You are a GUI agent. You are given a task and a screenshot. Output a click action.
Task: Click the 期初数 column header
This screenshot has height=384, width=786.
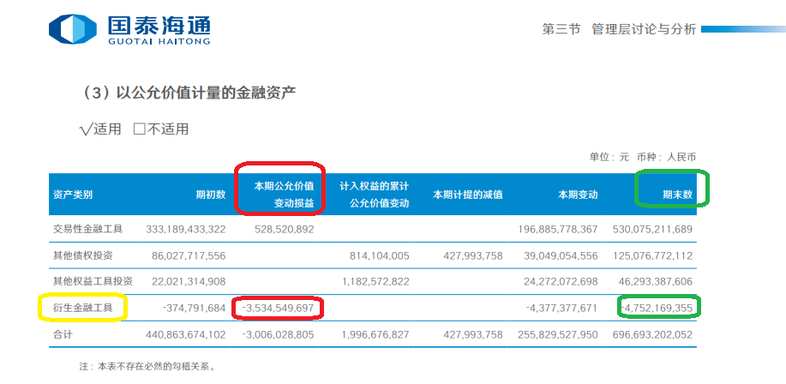210,195
